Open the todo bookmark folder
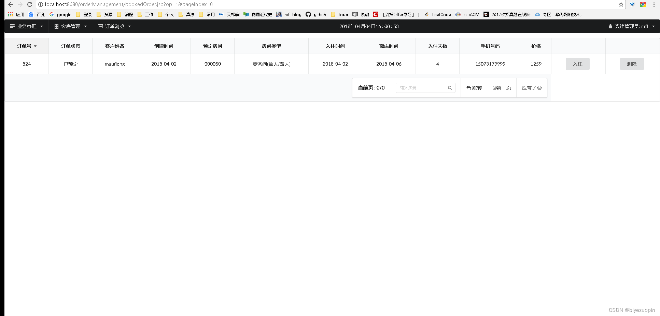The width and height of the screenshot is (660, 316). click(x=340, y=14)
